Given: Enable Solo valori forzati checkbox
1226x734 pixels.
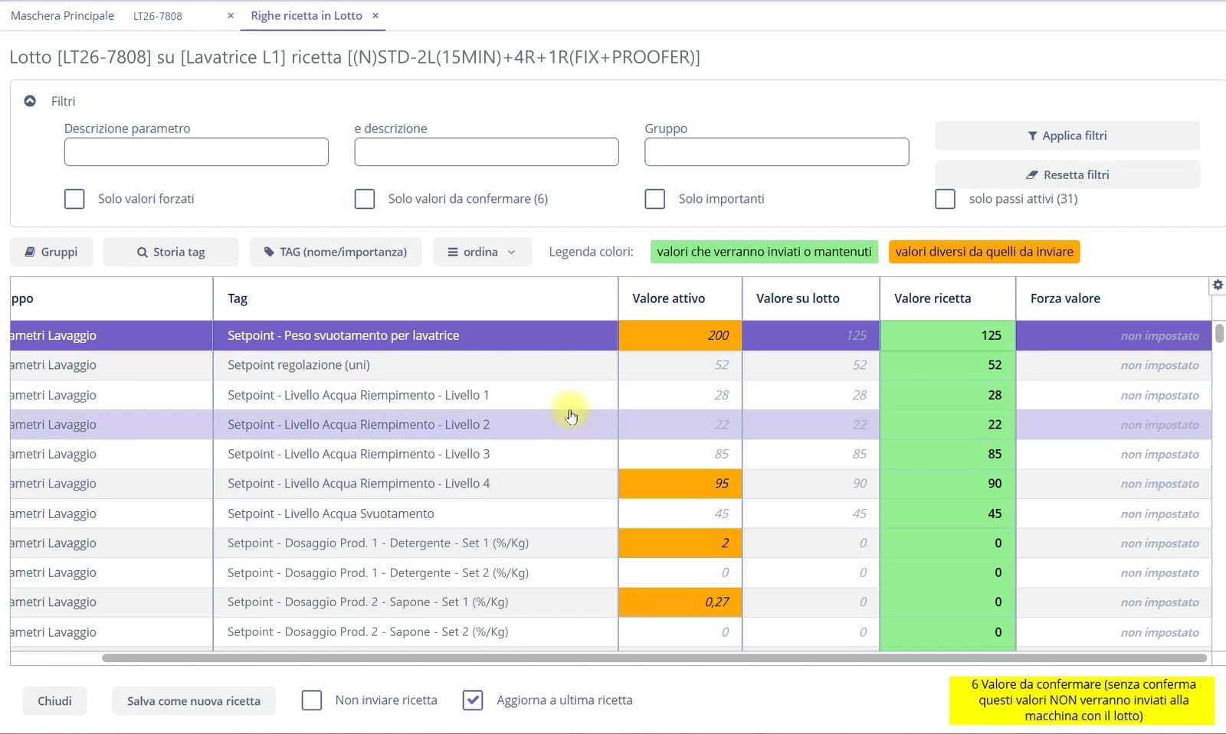Looking at the screenshot, I should (x=74, y=199).
